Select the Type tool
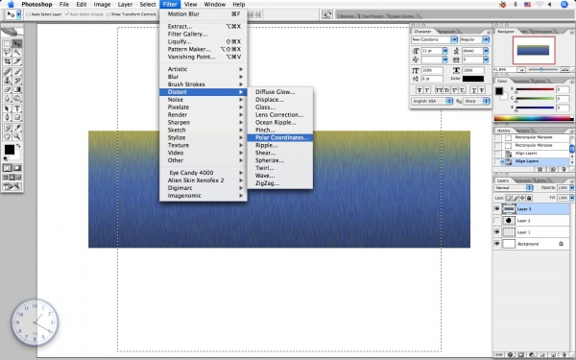The image size is (576, 360). click(17, 108)
